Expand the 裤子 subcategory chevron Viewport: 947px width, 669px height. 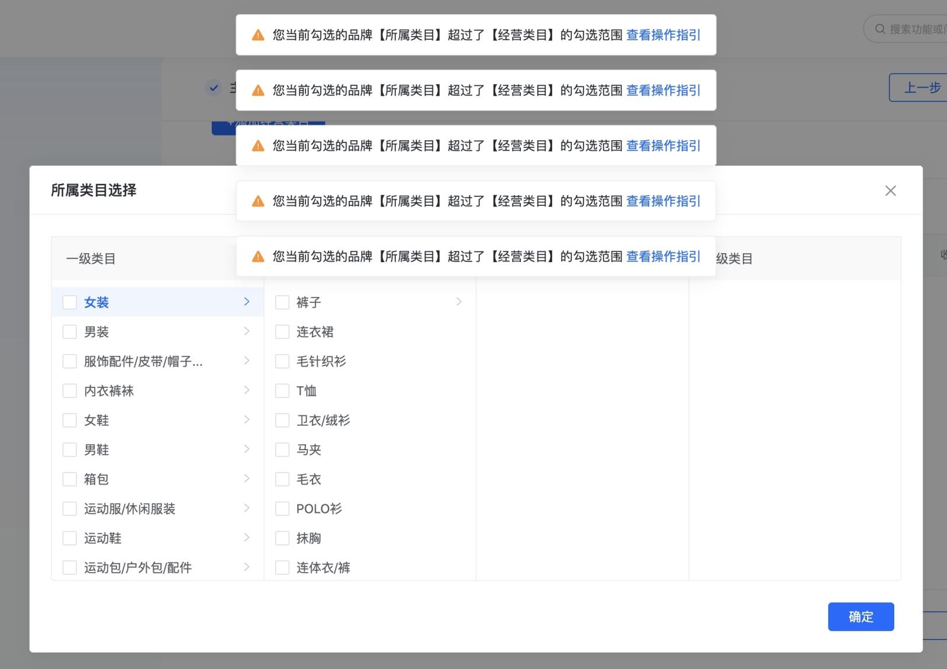pyautogui.click(x=459, y=302)
